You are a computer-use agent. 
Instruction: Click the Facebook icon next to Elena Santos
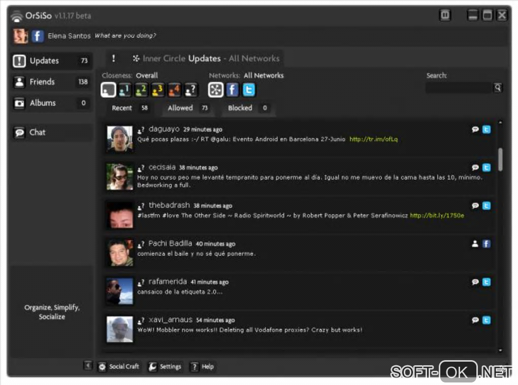(38, 36)
